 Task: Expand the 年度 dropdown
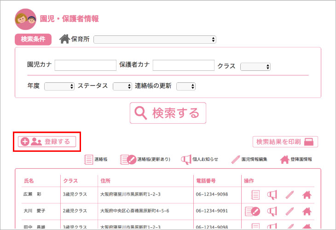(59, 86)
